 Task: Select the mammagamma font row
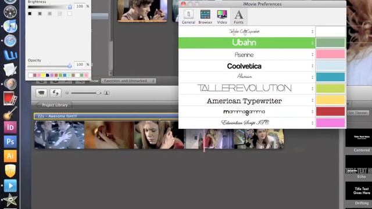tap(246, 111)
